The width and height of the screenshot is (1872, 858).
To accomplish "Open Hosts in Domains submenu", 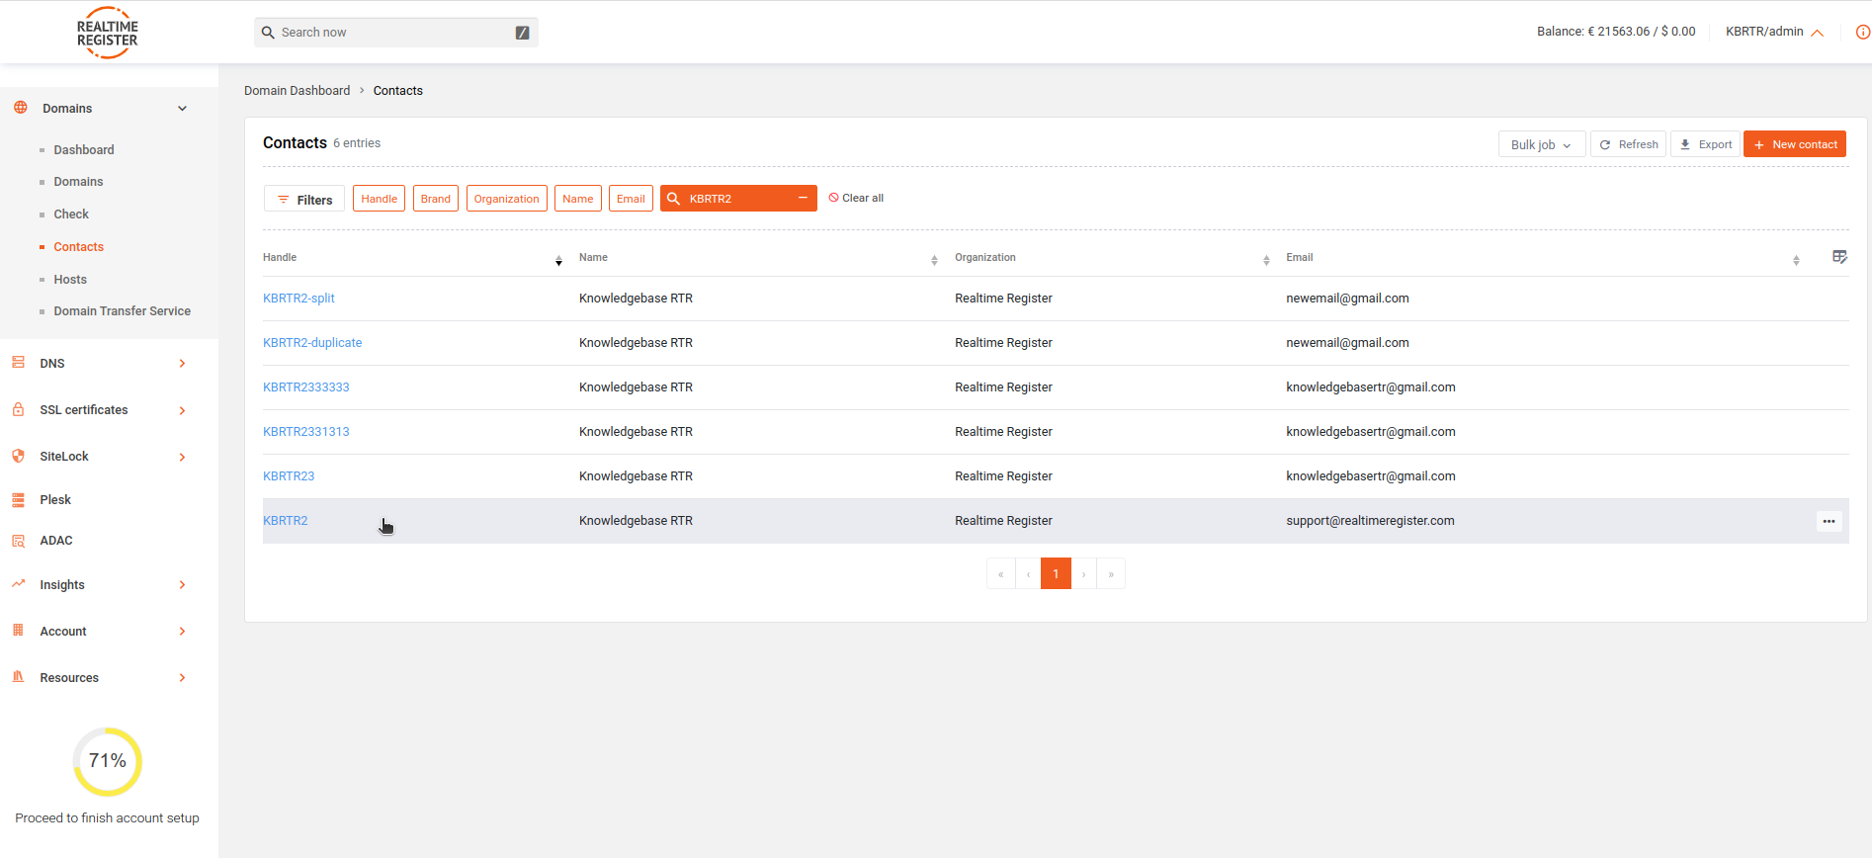I will pos(70,280).
